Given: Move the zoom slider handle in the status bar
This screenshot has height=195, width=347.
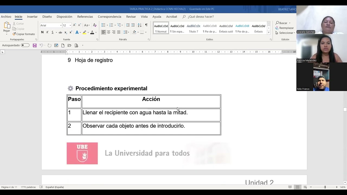Looking at the screenshot, I should (325, 187).
